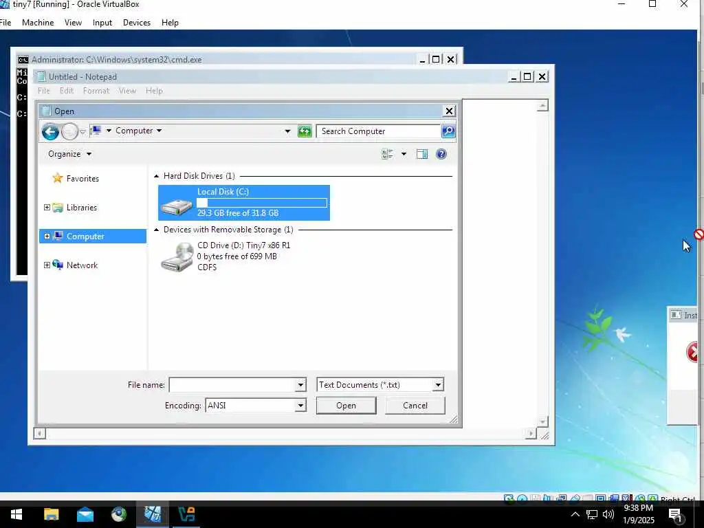This screenshot has width=704, height=528.
Task: Click the Forward arrow in Open dialog
Action: (x=69, y=131)
